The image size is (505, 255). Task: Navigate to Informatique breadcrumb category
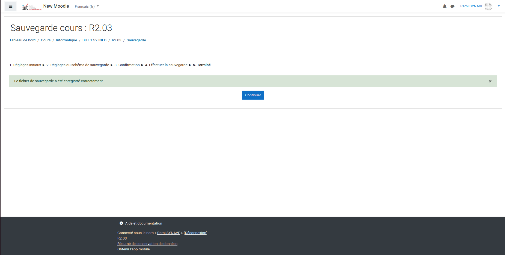pos(66,40)
